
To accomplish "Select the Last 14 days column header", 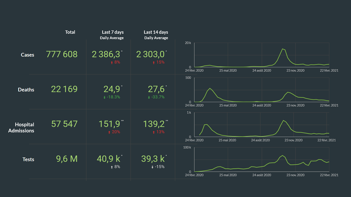I will tap(156, 32).
